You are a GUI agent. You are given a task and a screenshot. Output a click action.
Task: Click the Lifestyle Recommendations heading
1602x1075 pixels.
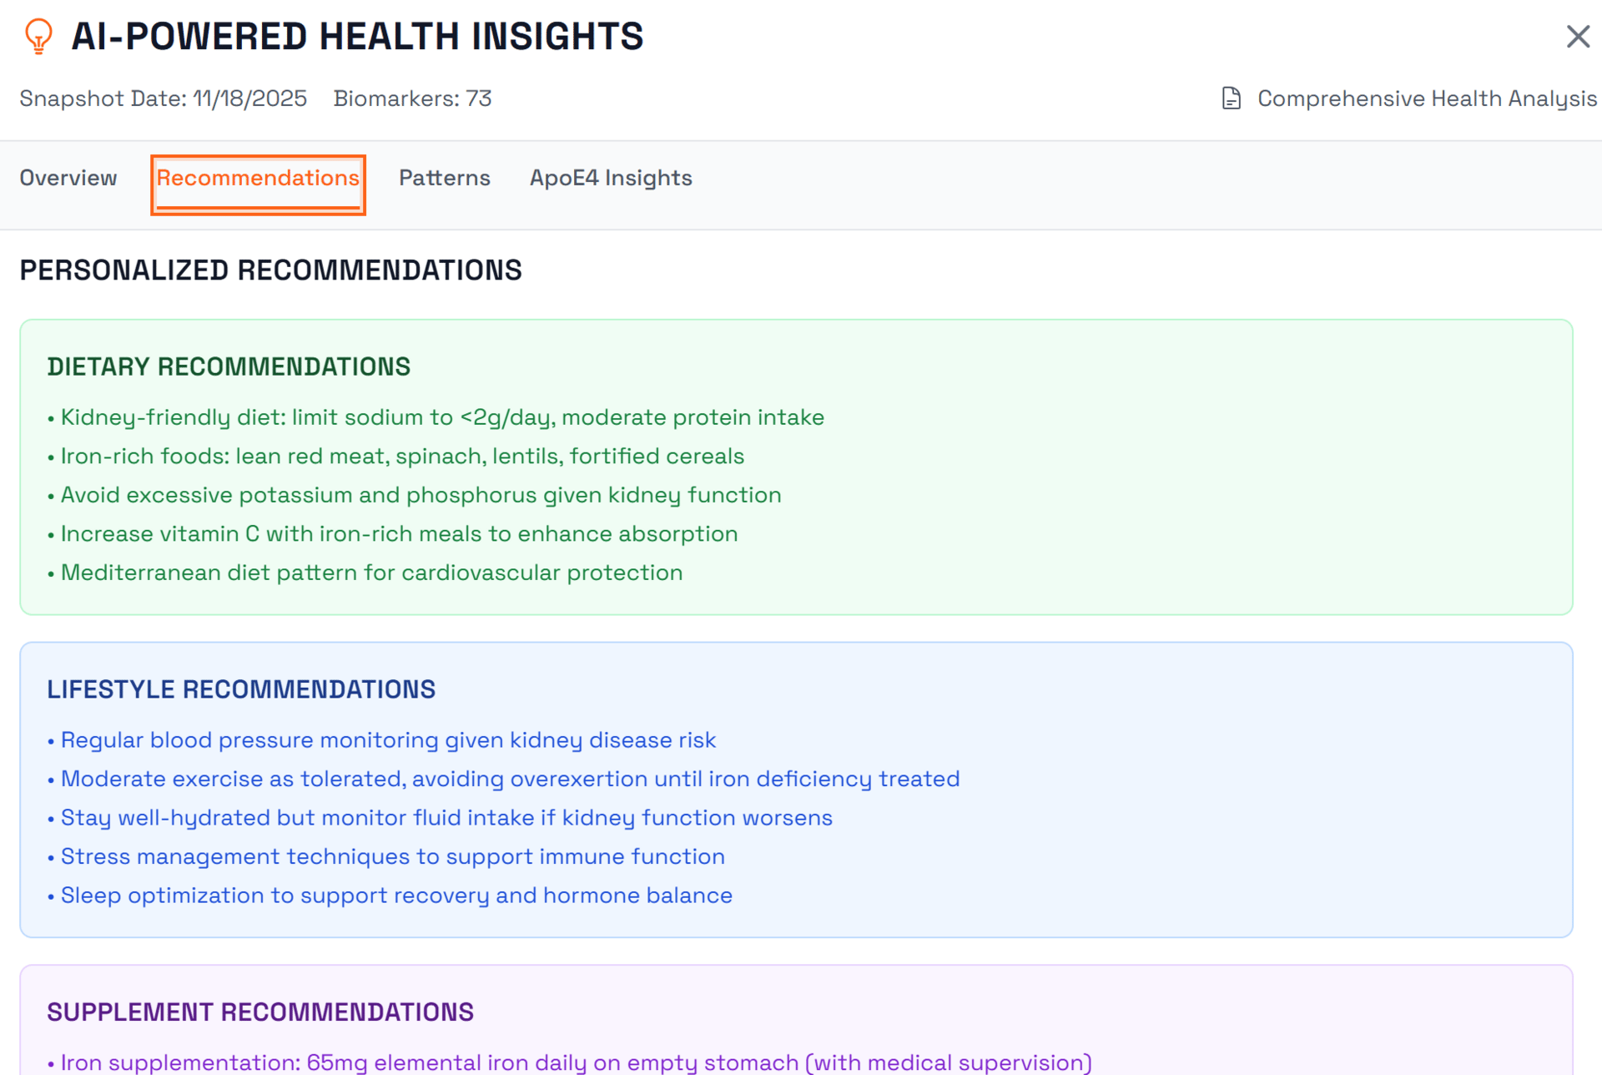(241, 689)
